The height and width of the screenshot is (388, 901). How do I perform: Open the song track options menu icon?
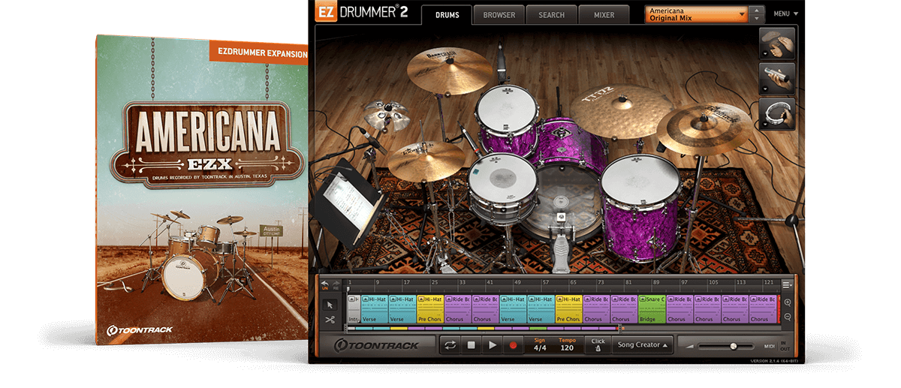(x=787, y=284)
